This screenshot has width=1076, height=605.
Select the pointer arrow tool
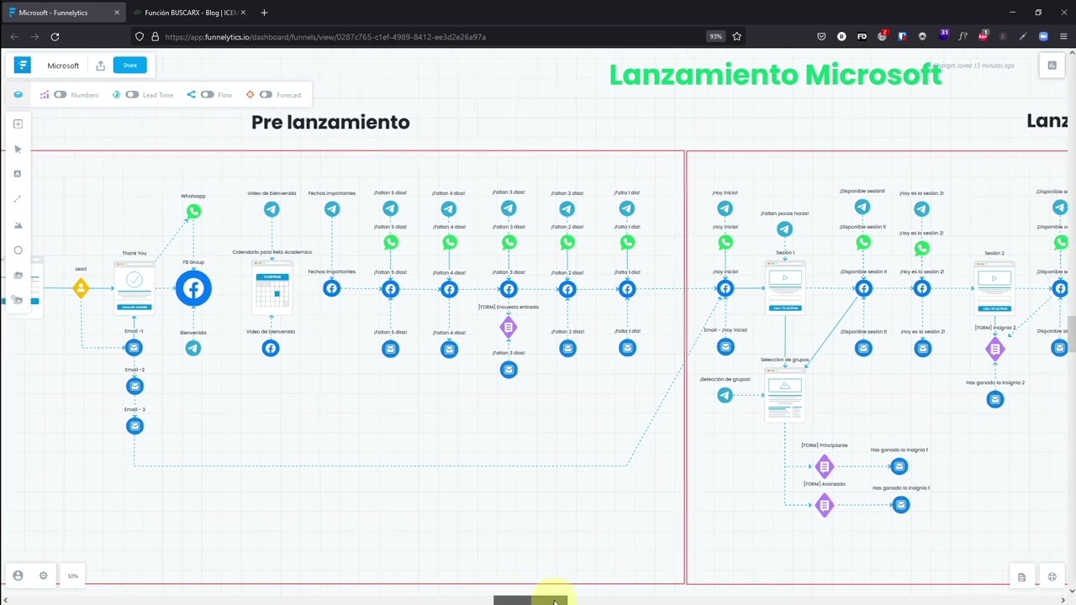pyautogui.click(x=18, y=150)
